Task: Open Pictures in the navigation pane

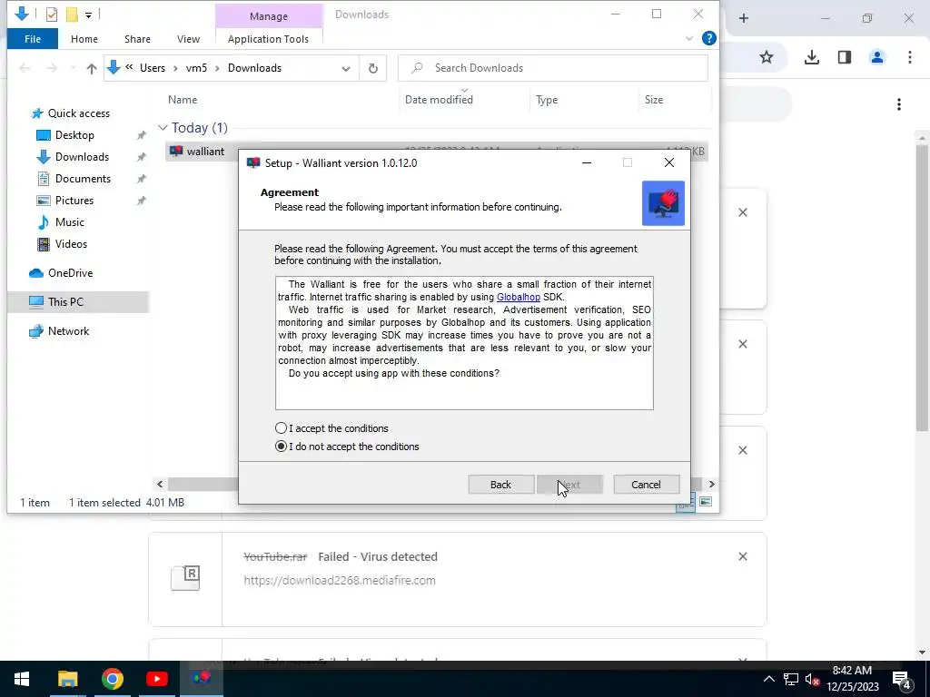Action: 74,201
